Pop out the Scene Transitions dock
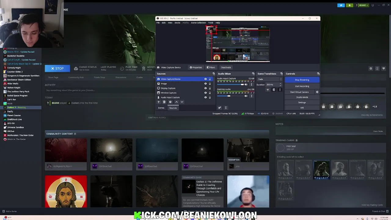Image resolution: width=391 pixels, height=220 pixels. [282, 74]
